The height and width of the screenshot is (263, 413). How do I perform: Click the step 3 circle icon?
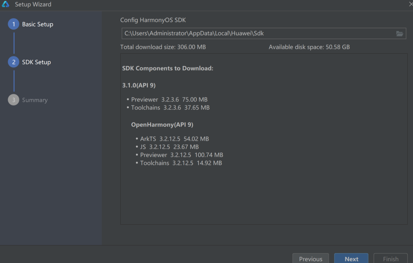14,100
